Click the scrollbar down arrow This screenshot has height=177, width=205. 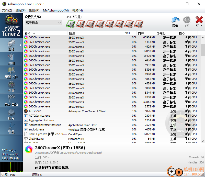pyautogui.click(x=203, y=141)
